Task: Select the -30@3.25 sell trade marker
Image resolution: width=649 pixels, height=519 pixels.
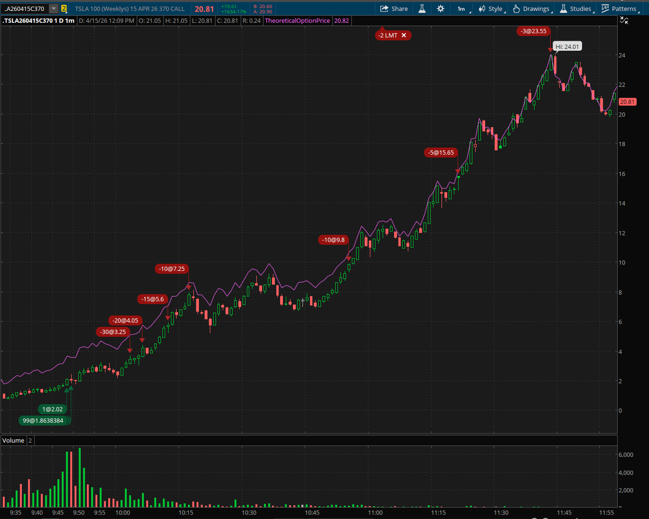Action: tap(113, 331)
